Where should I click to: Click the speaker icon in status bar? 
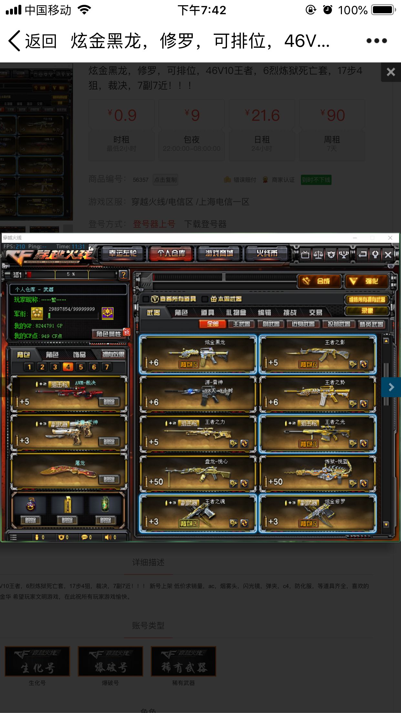(x=108, y=537)
